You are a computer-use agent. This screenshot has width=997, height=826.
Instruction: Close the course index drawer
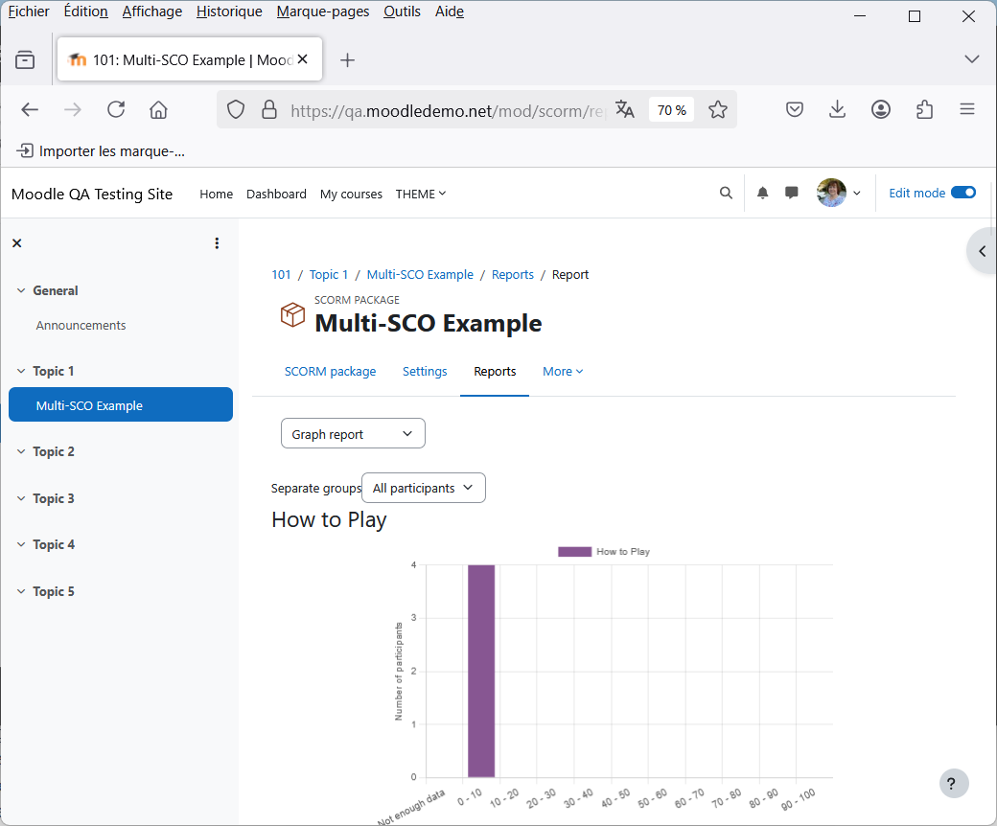point(17,243)
